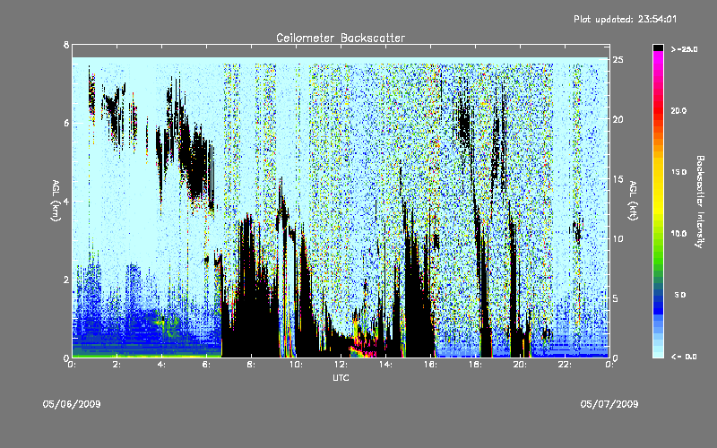This screenshot has height=448, width=717.
Task: Click the '22:' hour tick on the UTC axis
Action: click(x=566, y=365)
